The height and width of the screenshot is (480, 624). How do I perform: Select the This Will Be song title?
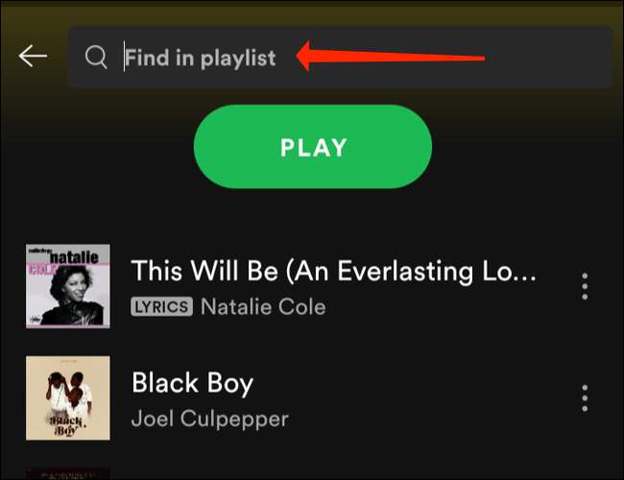point(333,271)
